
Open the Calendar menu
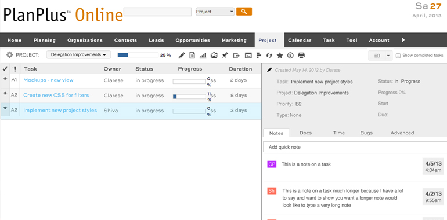300,41
